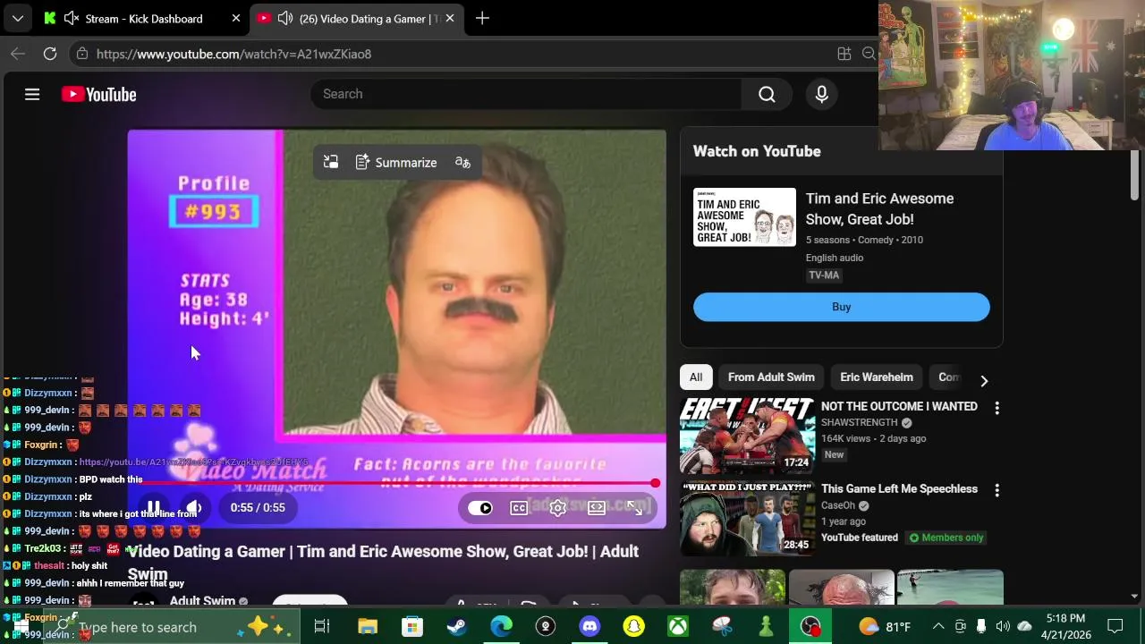This screenshot has height=644, width=1145.
Task: Open the Tim and Eric Awesome Show poster
Action: (x=744, y=217)
